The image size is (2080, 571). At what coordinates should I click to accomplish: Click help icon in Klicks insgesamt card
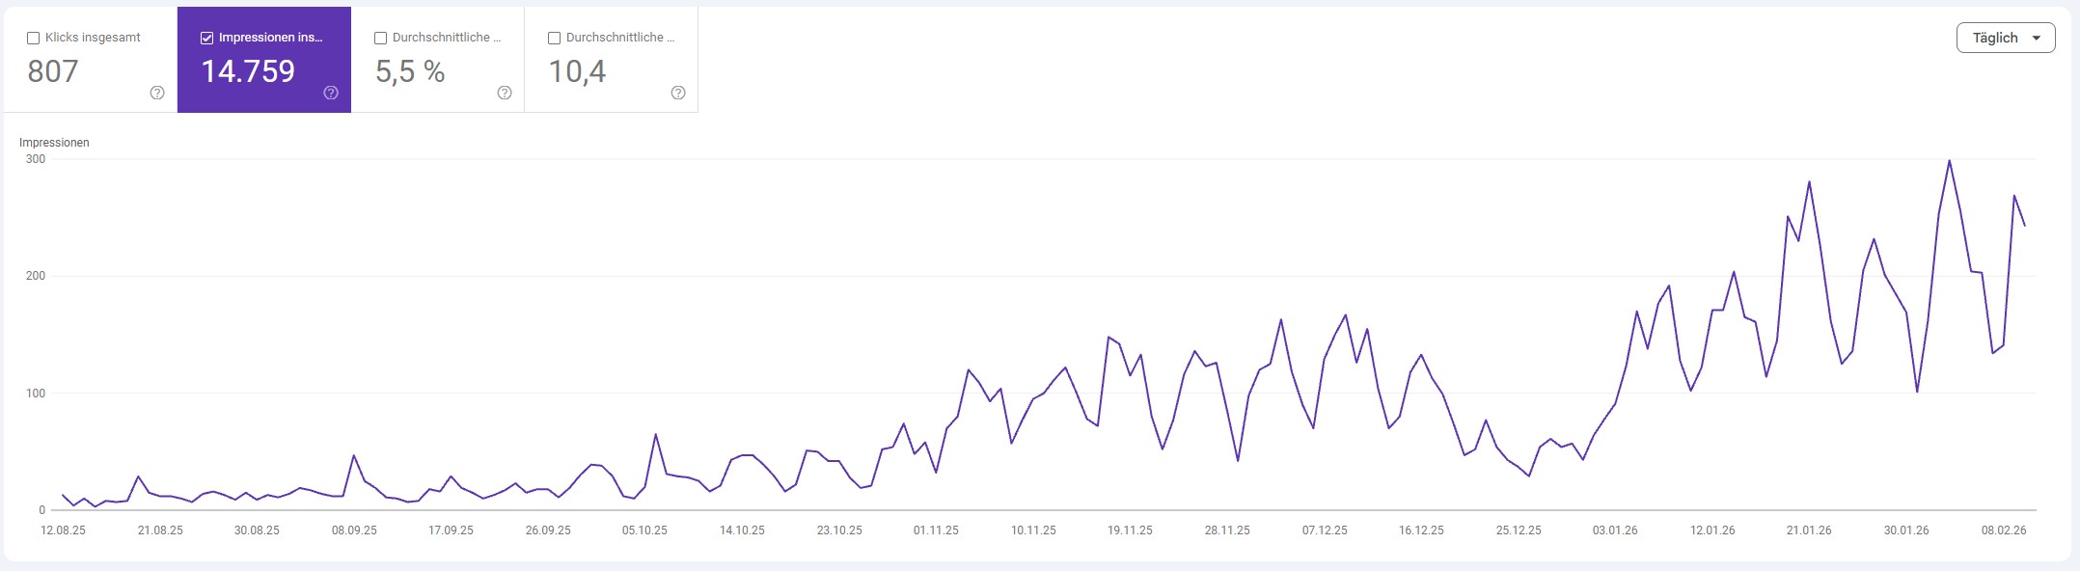tap(157, 93)
